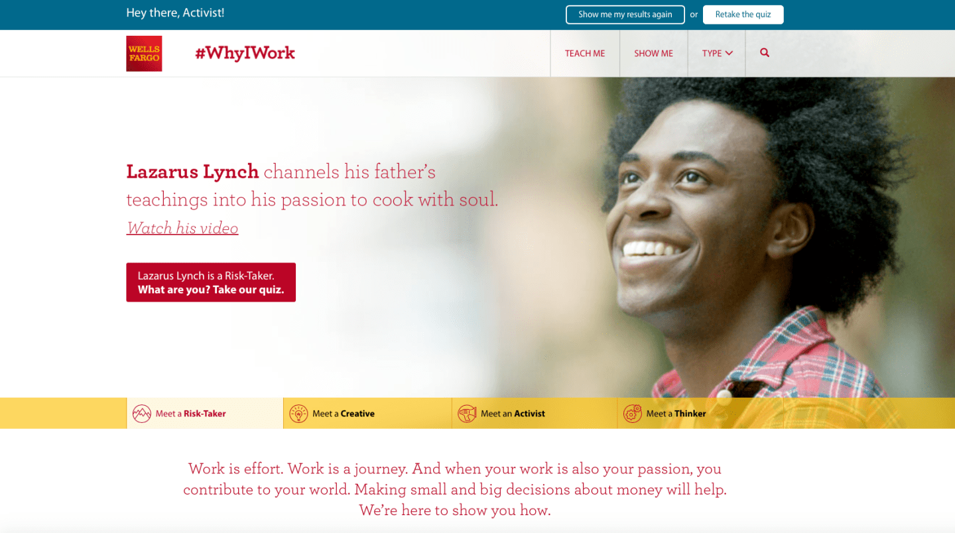Click the Retake the quiz button
The image size is (955, 533).
[x=743, y=15]
